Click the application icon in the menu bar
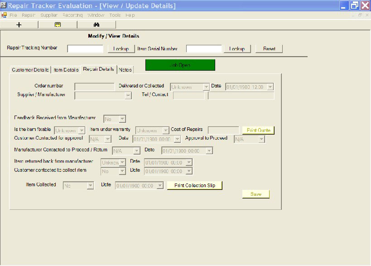 click(x=4, y=15)
